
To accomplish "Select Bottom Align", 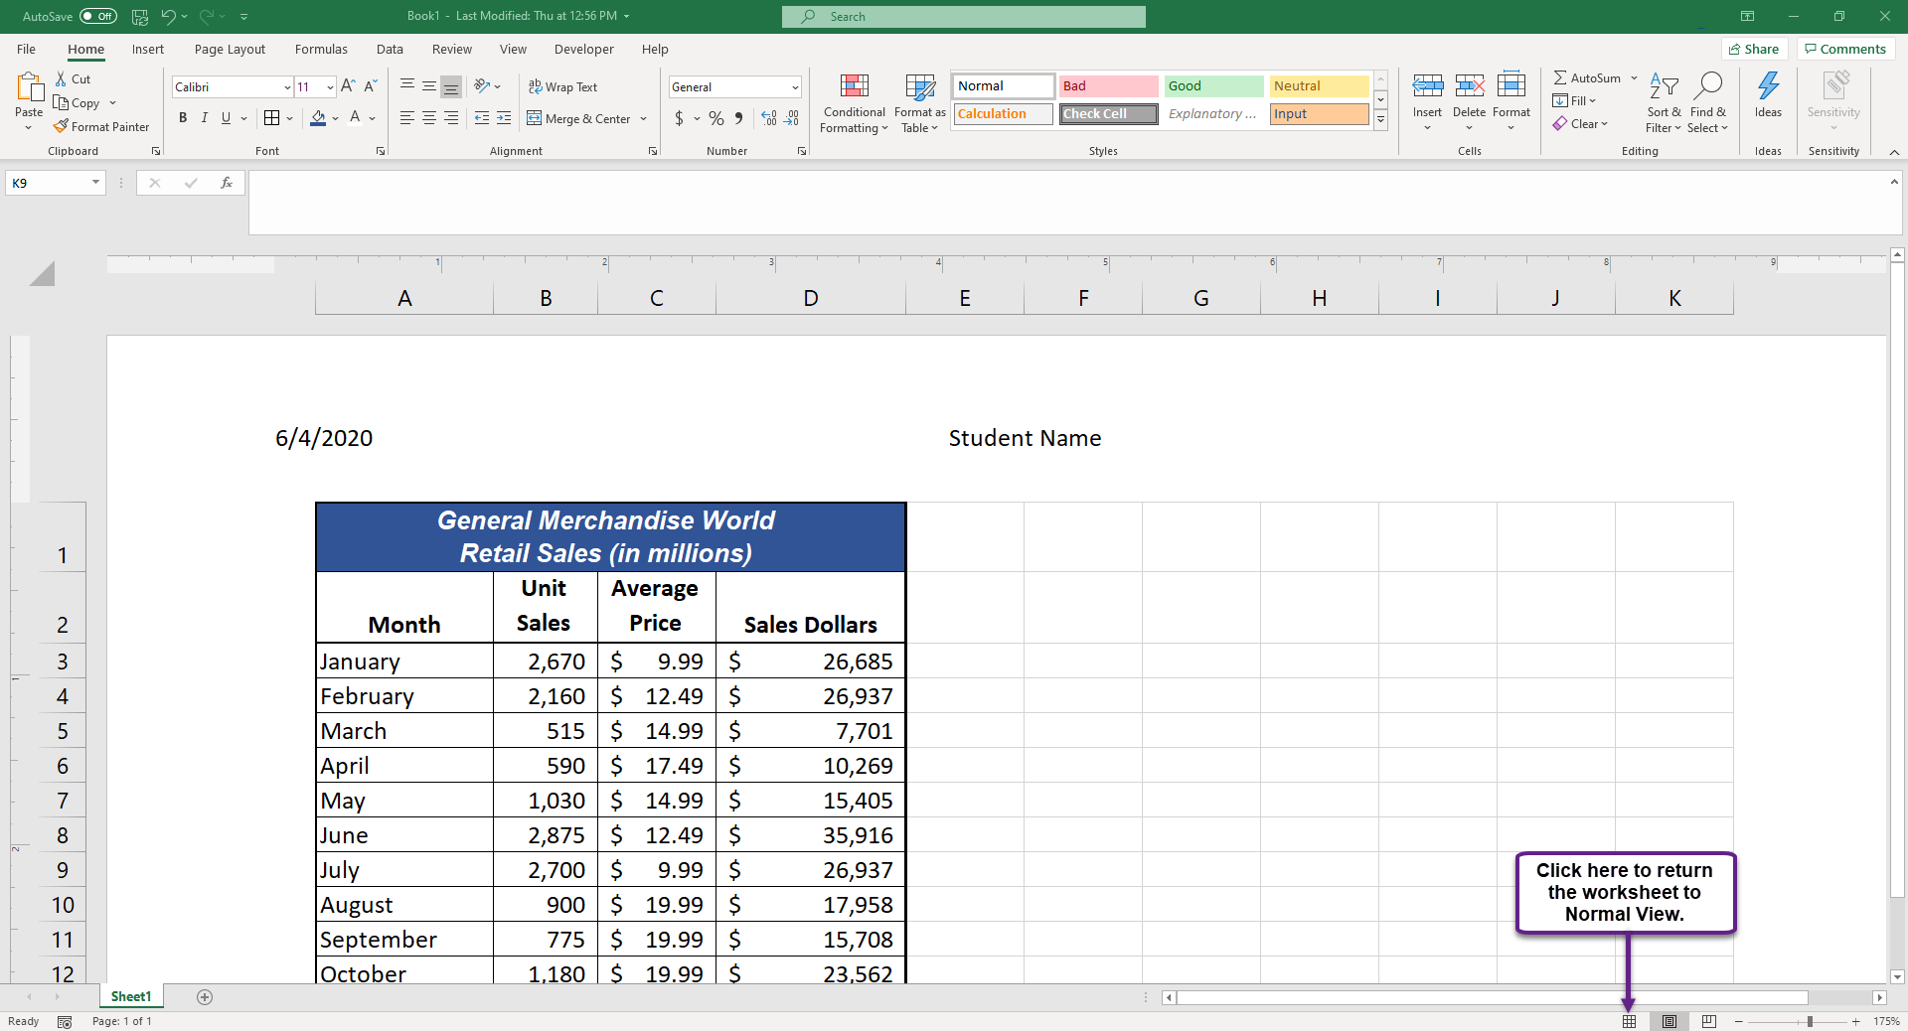I will [451, 86].
